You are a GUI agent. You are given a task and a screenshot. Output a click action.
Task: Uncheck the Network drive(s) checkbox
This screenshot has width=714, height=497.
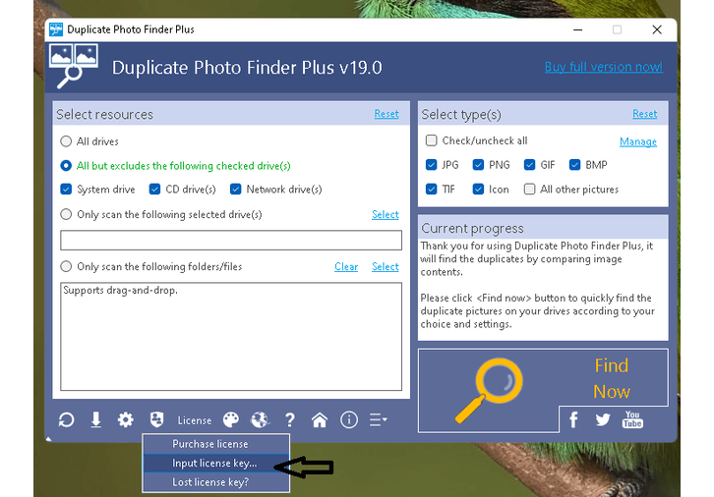[x=235, y=190]
